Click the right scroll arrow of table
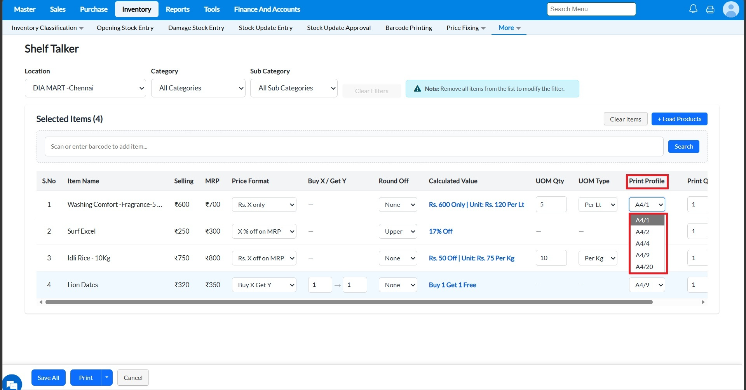The image size is (746, 390). coord(703,302)
